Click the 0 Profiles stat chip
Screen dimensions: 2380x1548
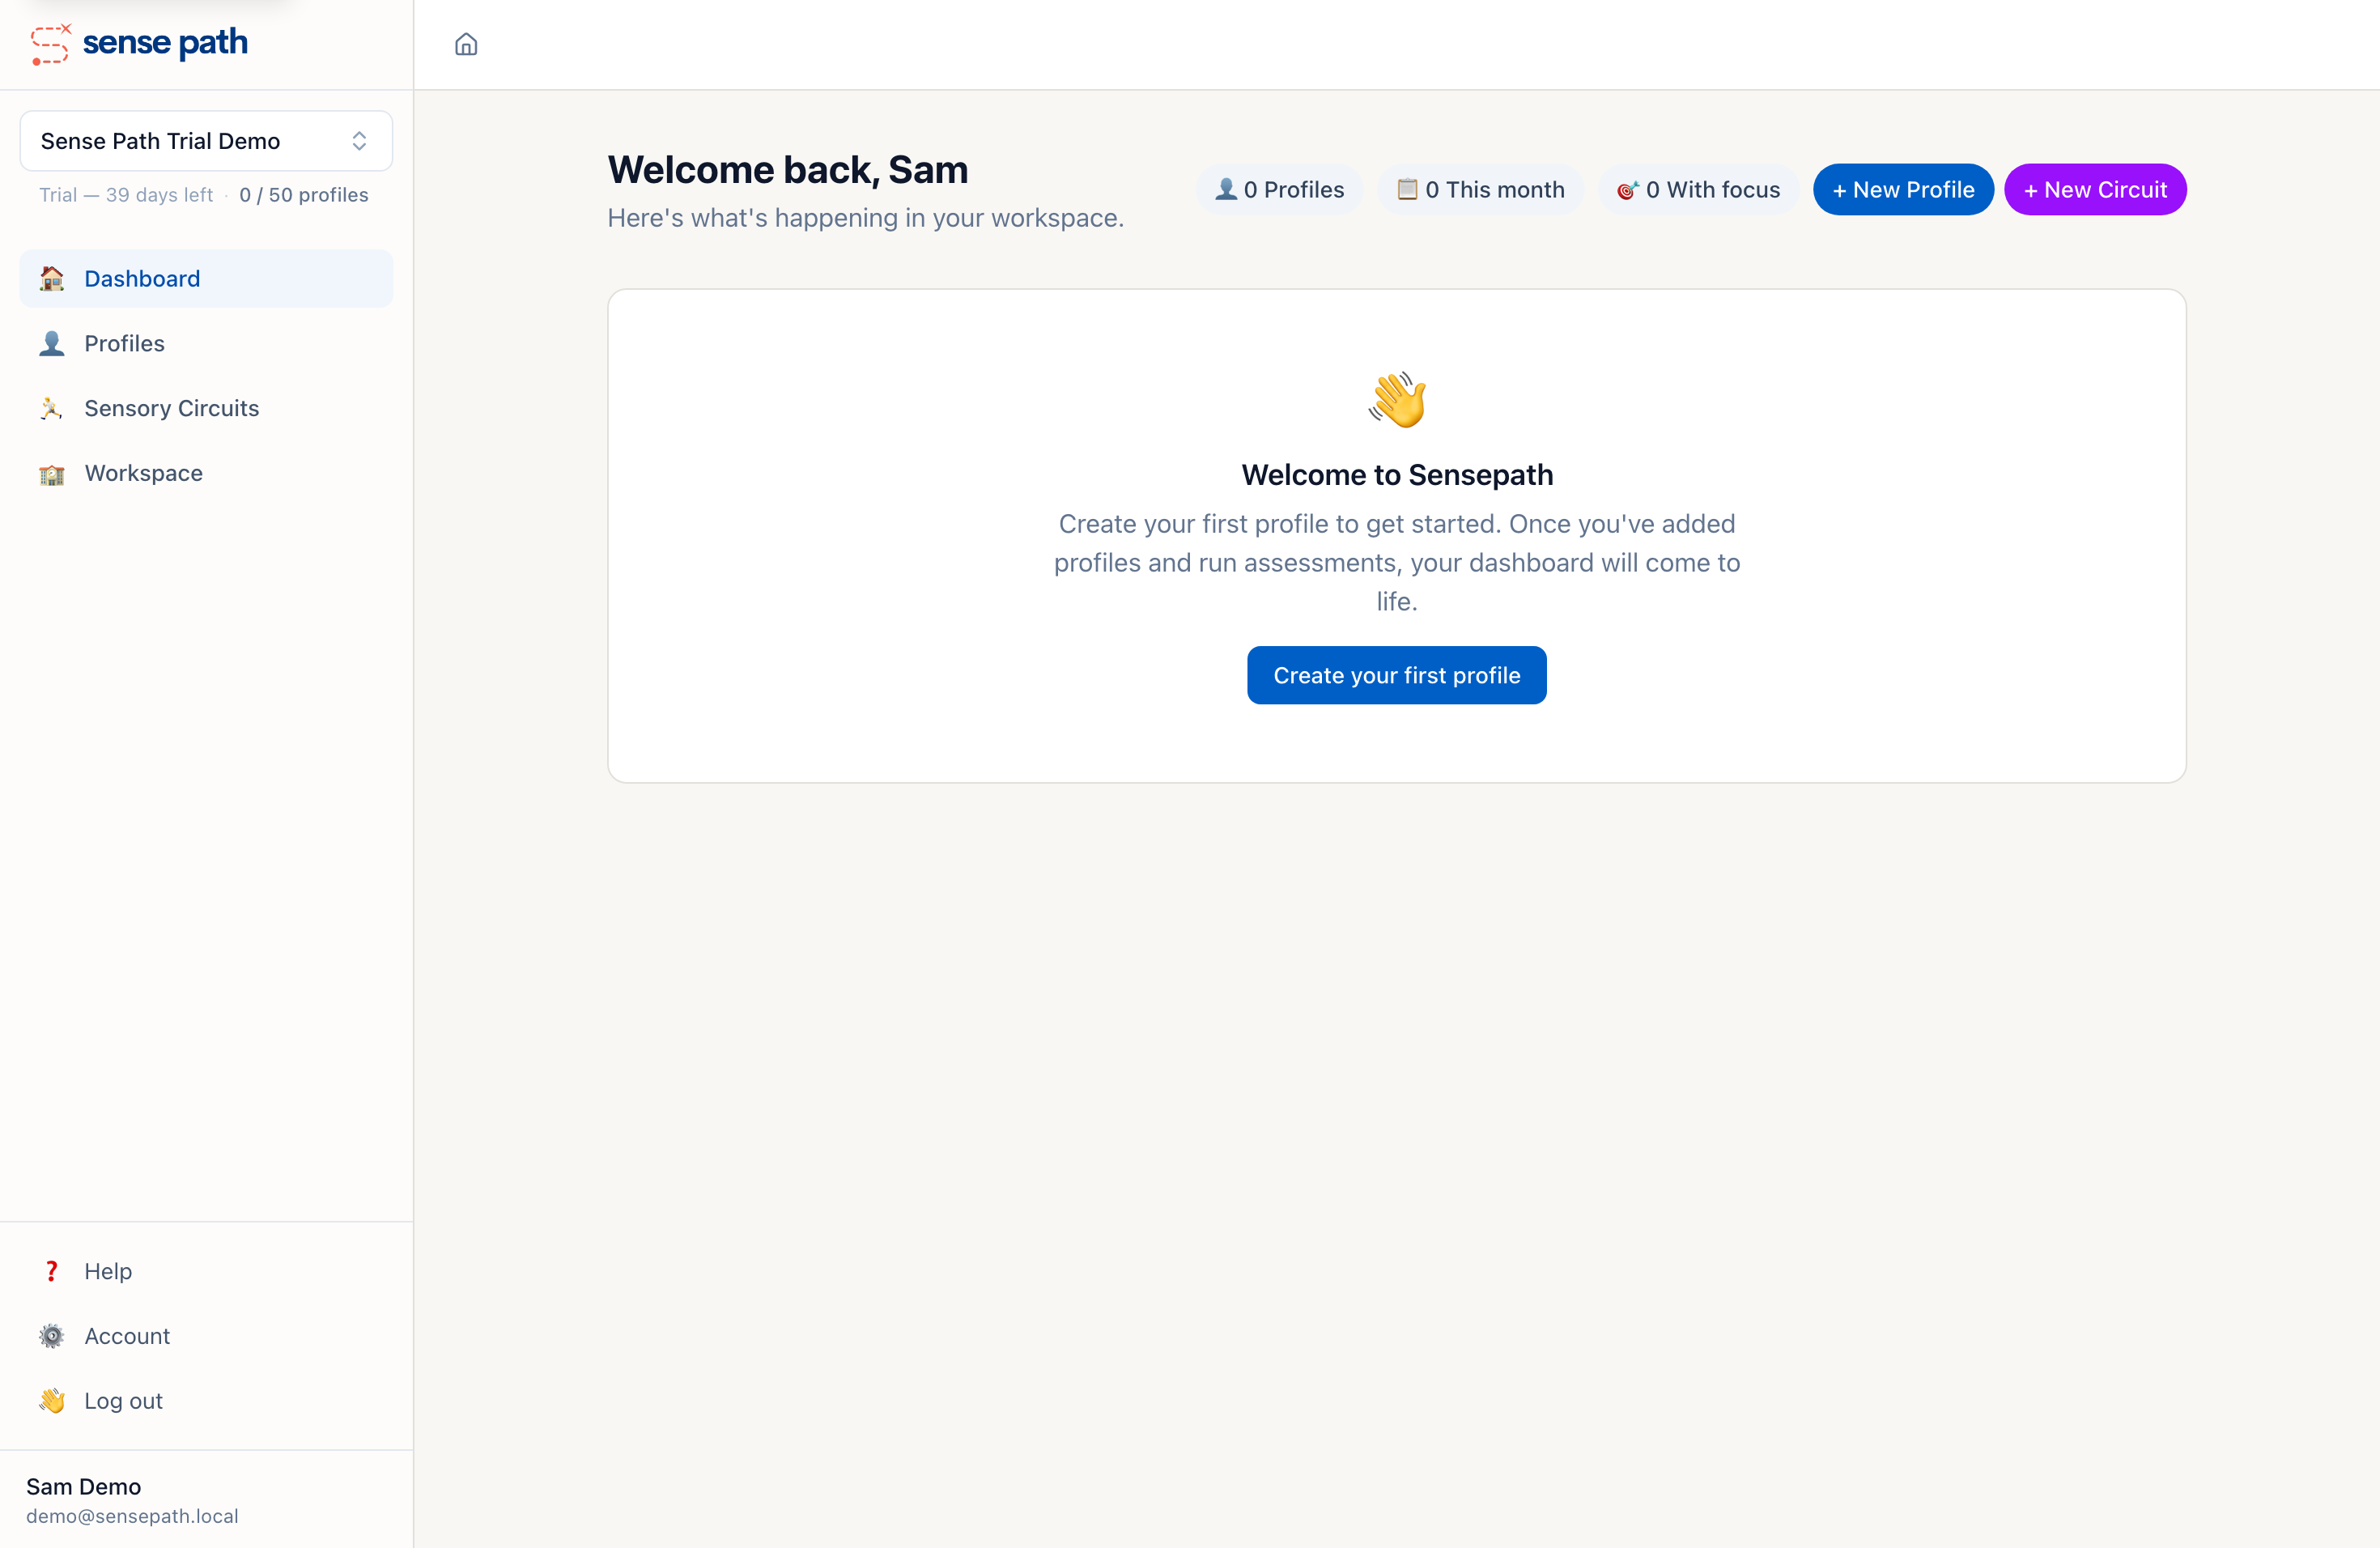coord(1280,189)
